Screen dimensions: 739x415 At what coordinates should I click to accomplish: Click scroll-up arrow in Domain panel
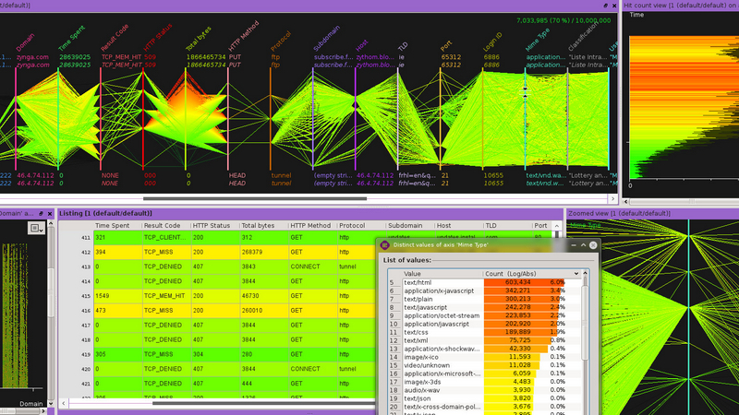click(x=51, y=224)
